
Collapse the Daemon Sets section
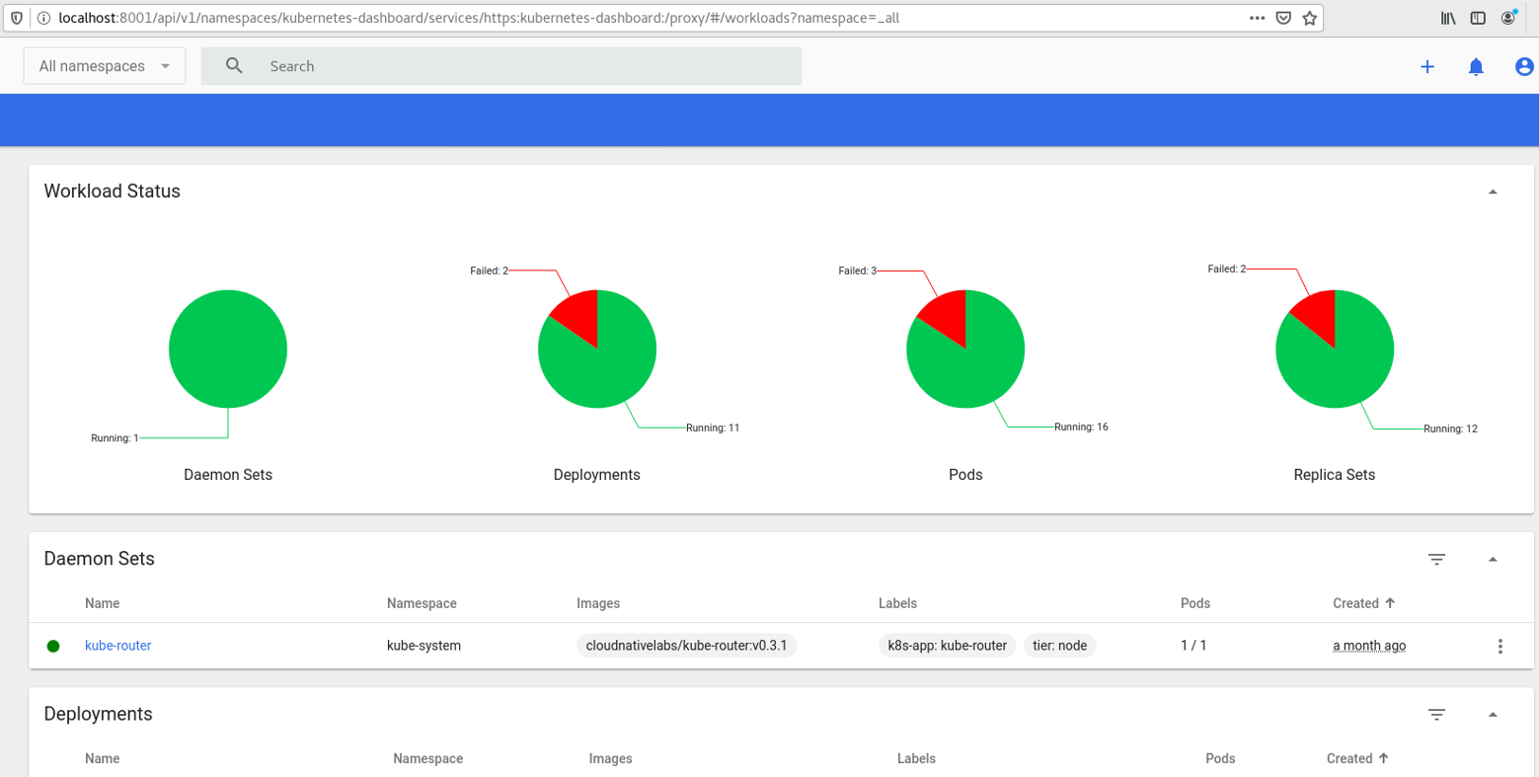click(x=1494, y=559)
